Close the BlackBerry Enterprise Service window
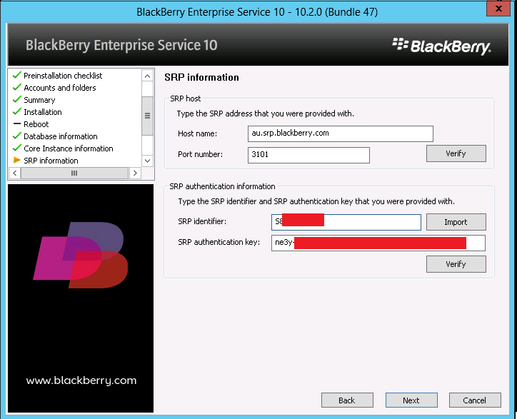Screen dimensions: 517x419 click(498, 9)
